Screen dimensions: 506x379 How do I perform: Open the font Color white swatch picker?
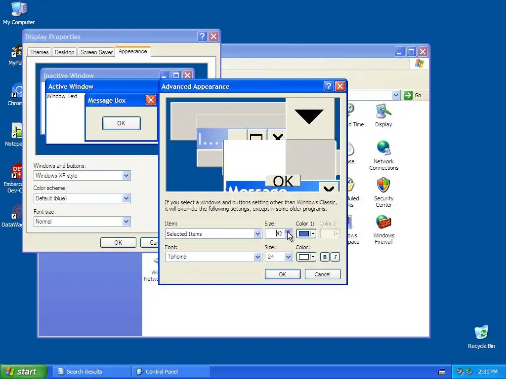pyautogui.click(x=306, y=257)
